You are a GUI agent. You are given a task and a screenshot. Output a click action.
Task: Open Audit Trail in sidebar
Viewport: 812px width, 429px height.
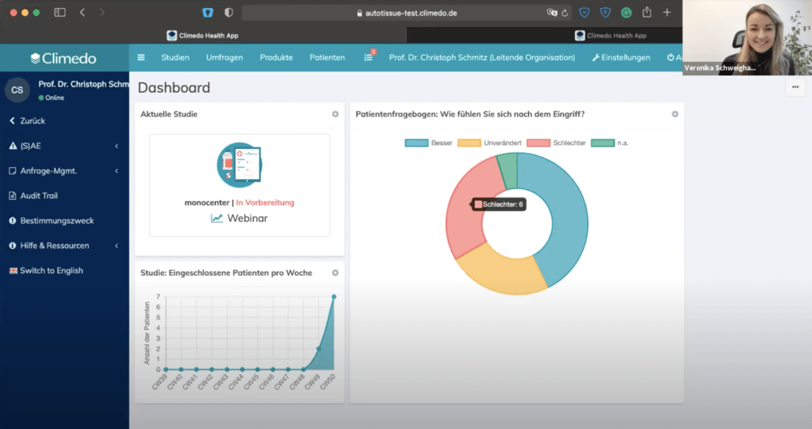click(33, 196)
